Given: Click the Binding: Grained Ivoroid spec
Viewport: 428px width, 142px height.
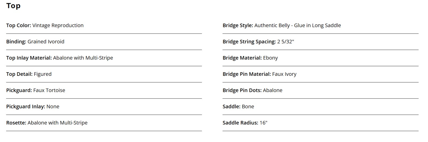Looking at the screenshot, I should (35, 42).
